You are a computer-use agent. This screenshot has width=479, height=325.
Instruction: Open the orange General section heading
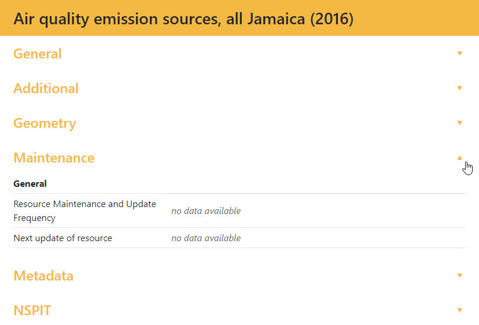[38, 54]
